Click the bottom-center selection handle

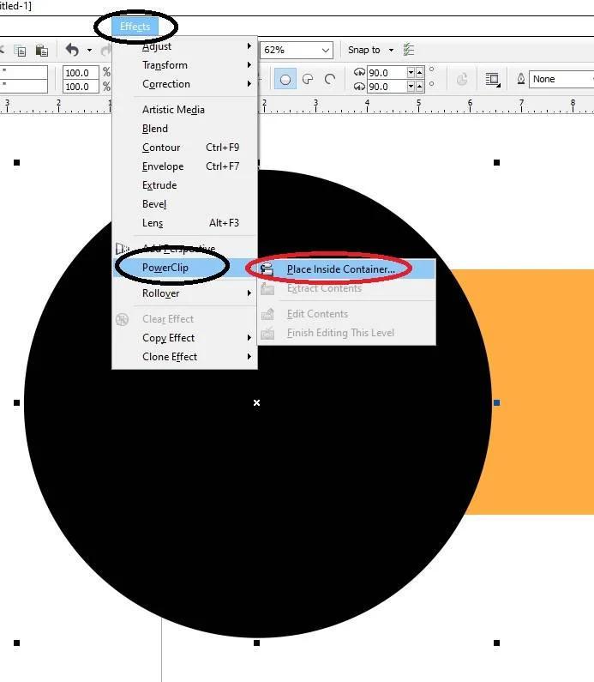coord(257,643)
